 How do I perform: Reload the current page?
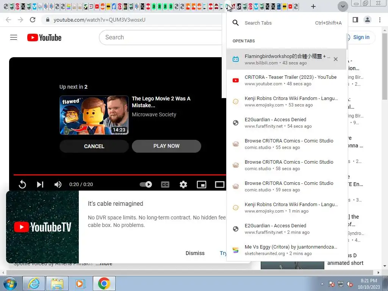click(33, 20)
